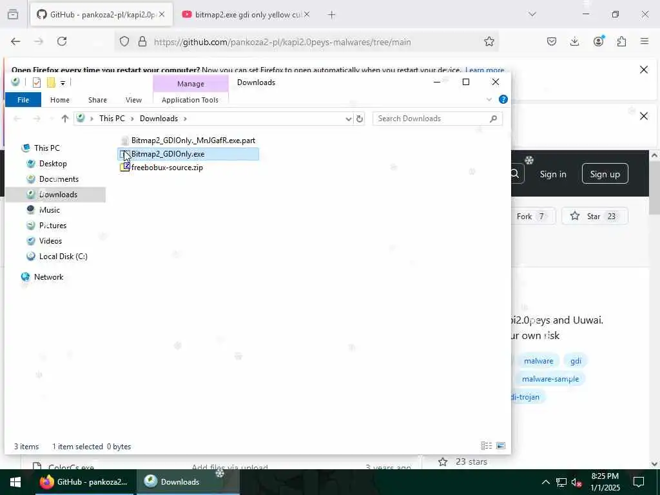
Task: Select Downloads in navigation pane
Action: [58, 195]
